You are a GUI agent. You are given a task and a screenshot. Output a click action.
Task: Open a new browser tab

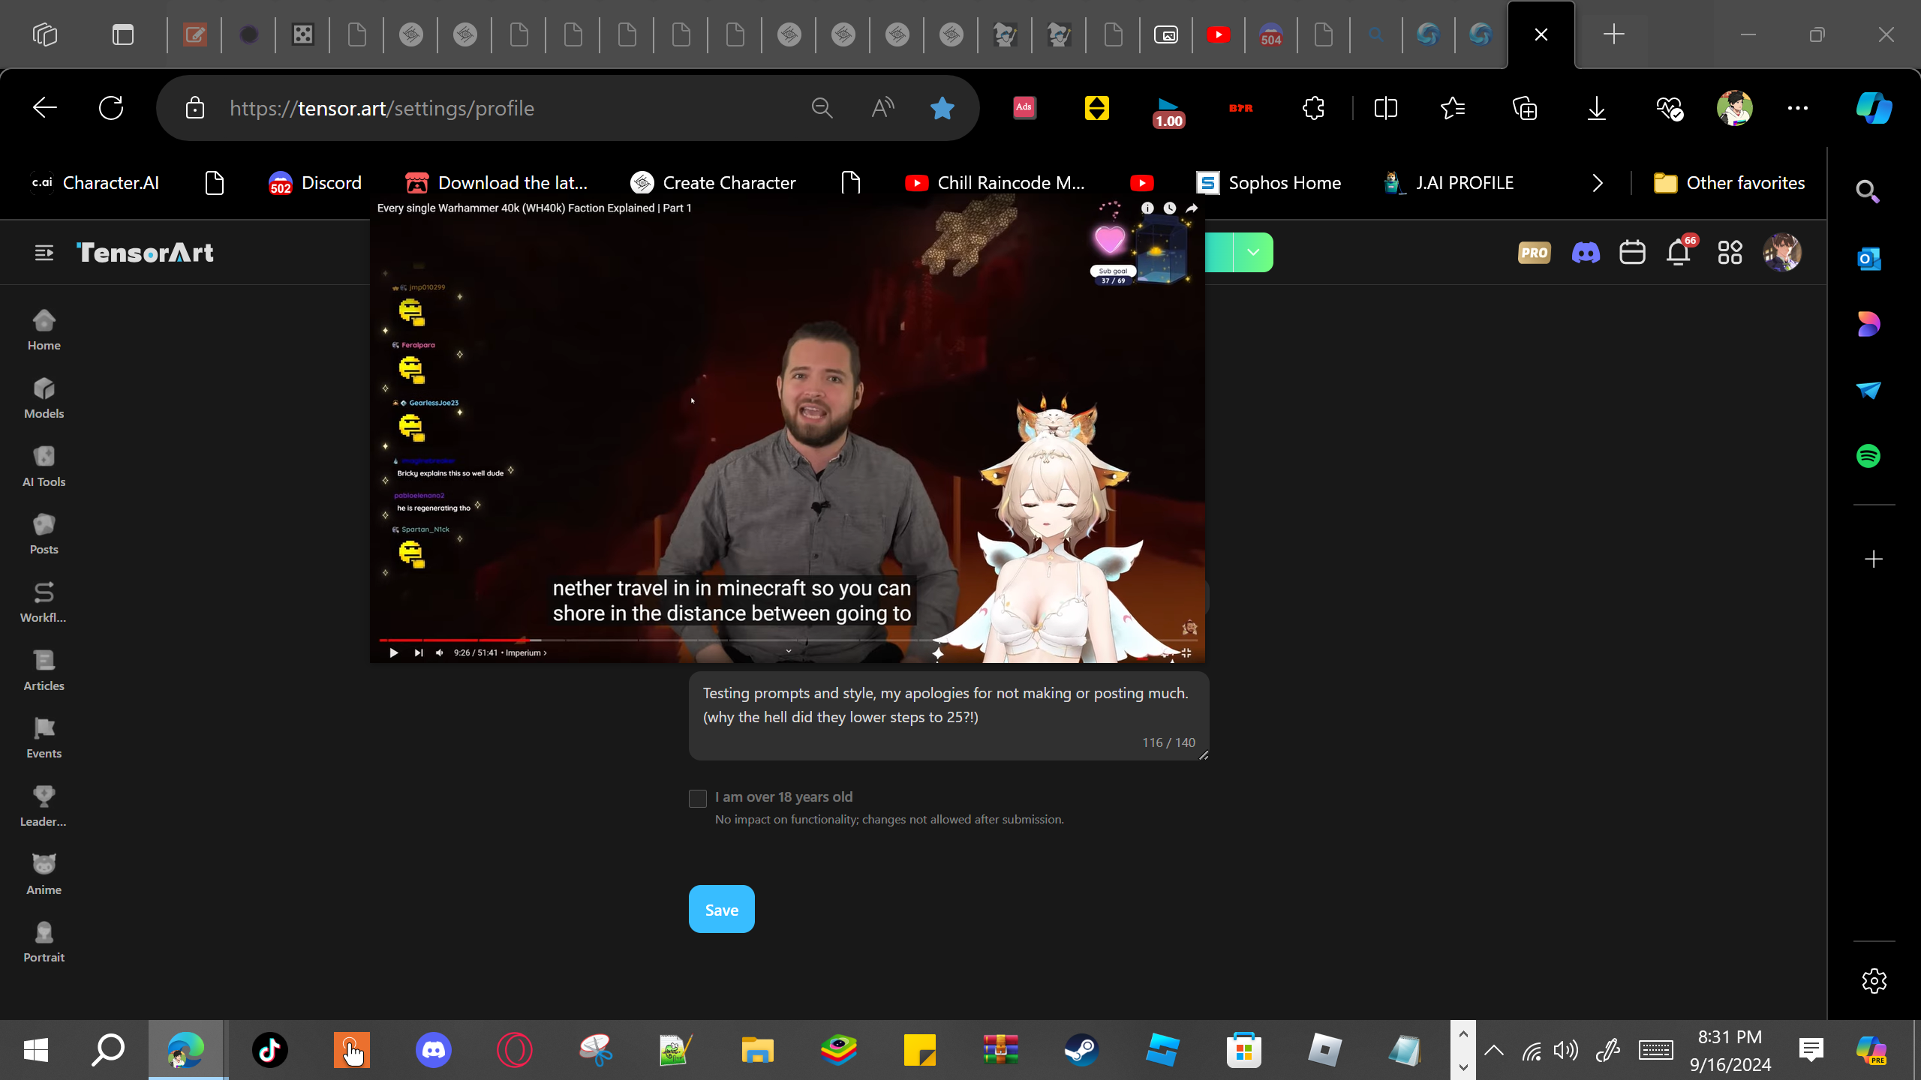coord(1613,34)
